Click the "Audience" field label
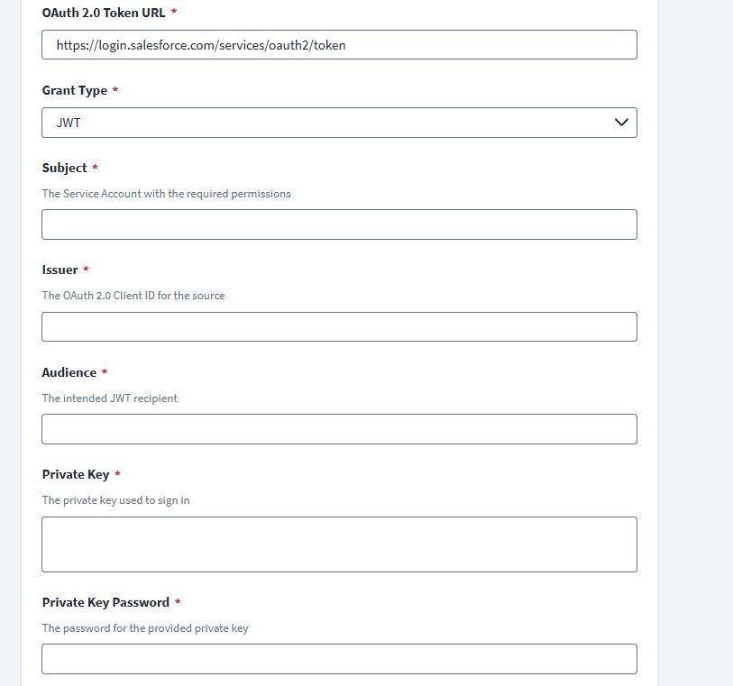This screenshot has height=686, width=733. coord(69,373)
